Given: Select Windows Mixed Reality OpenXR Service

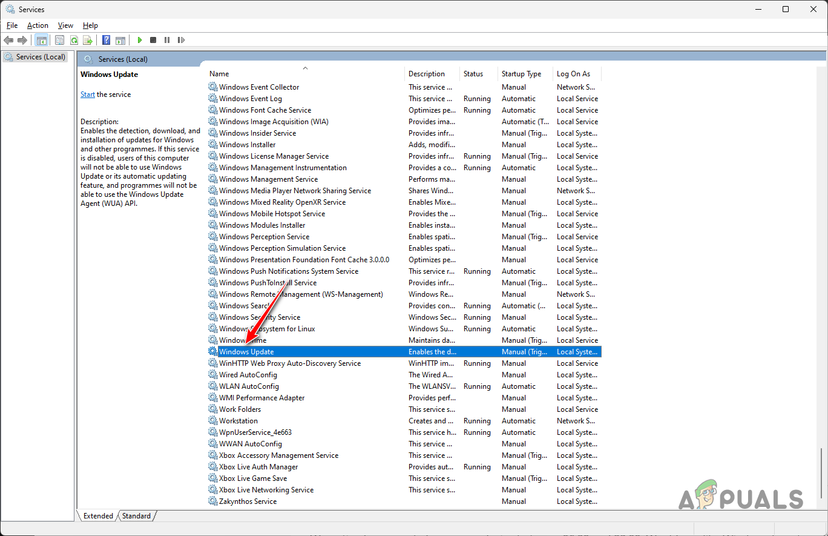Looking at the screenshot, I should 404,202.
